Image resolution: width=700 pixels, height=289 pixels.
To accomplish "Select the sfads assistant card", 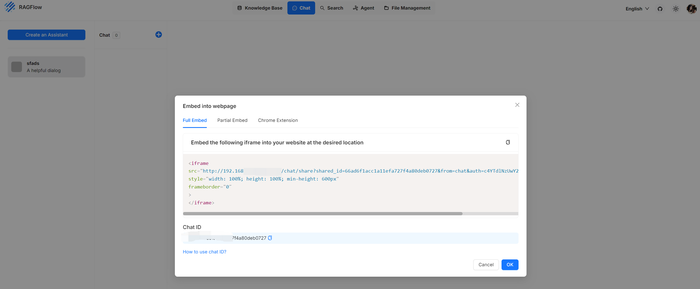I will pos(46,67).
